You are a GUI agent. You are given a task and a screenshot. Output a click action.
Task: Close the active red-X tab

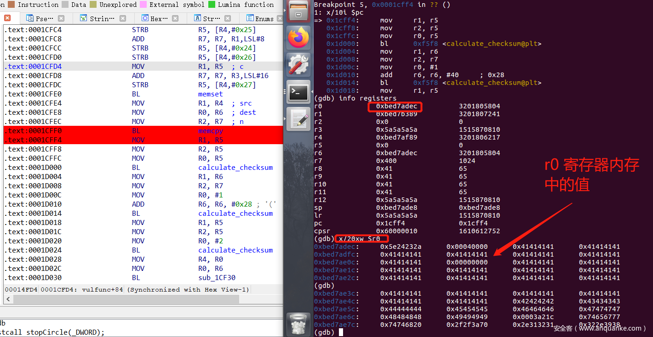(x=7, y=18)
